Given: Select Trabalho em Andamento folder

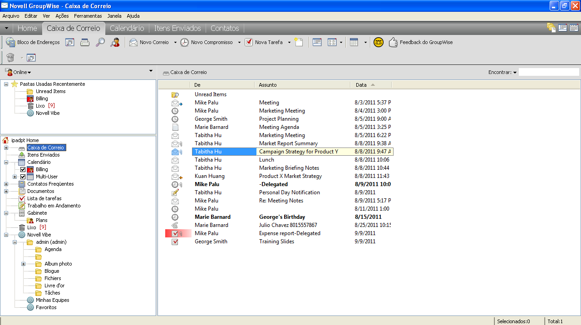Looking at the screenshot, I should [54, 206].
